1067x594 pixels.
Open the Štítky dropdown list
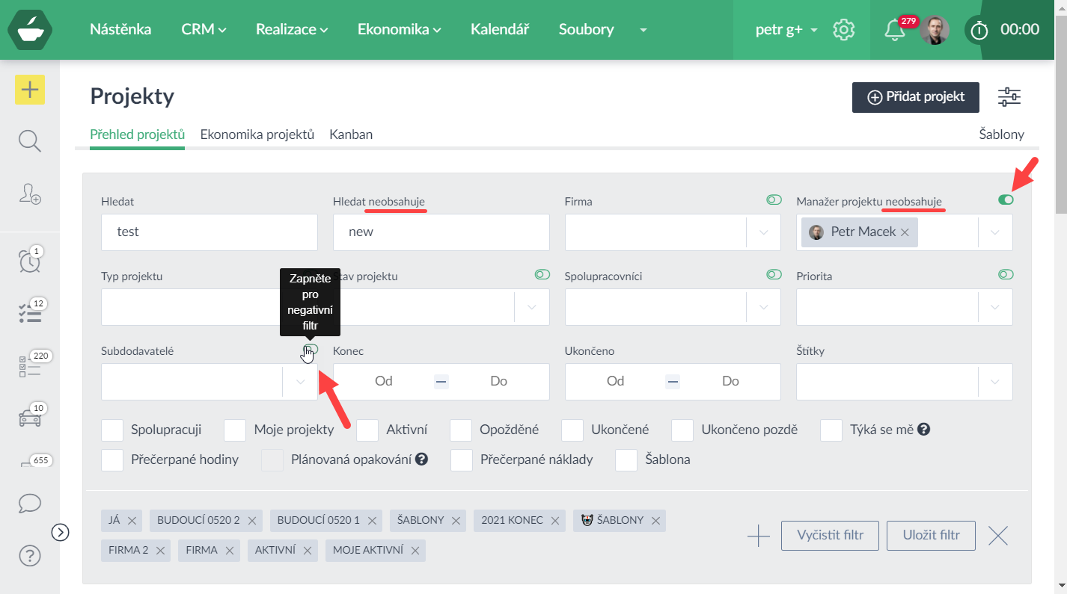tap(995, 382)
